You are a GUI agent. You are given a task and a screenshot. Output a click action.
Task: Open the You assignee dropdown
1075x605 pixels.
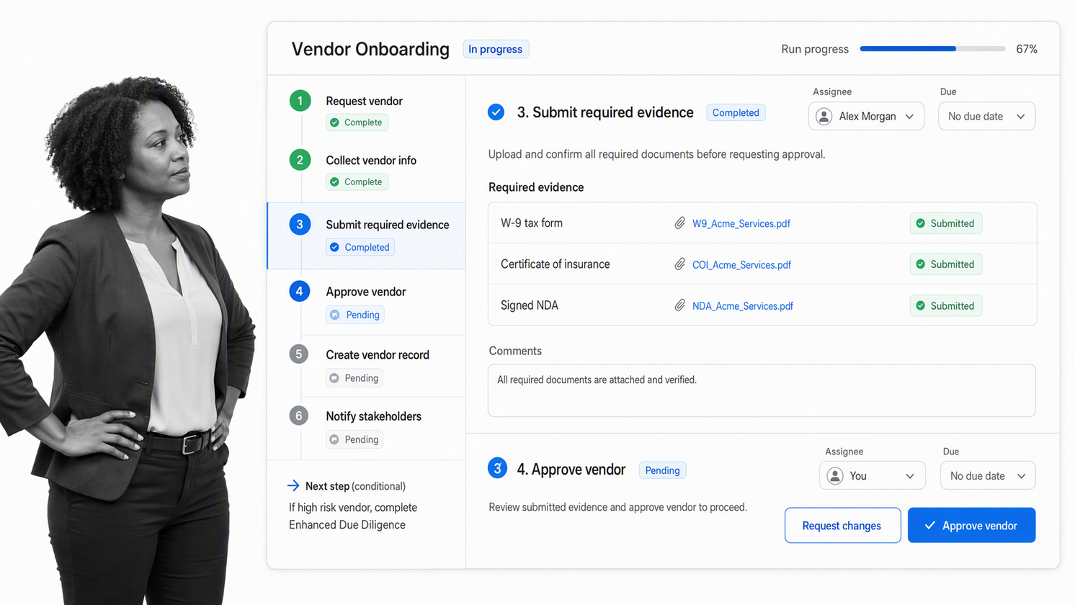872,475
